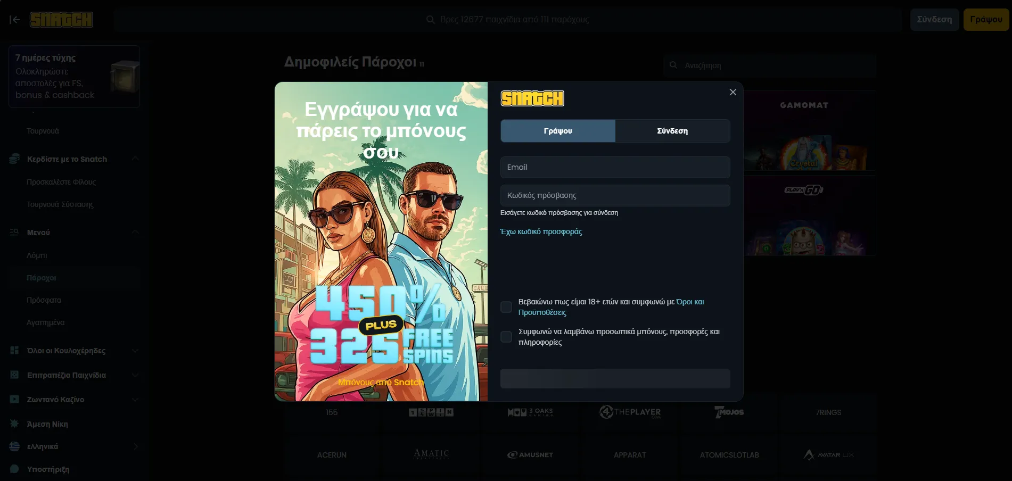1012x481 pixels.
Task: Click the header Σύνδεση button
Action: pyautogui.click(x=934, y=20)
